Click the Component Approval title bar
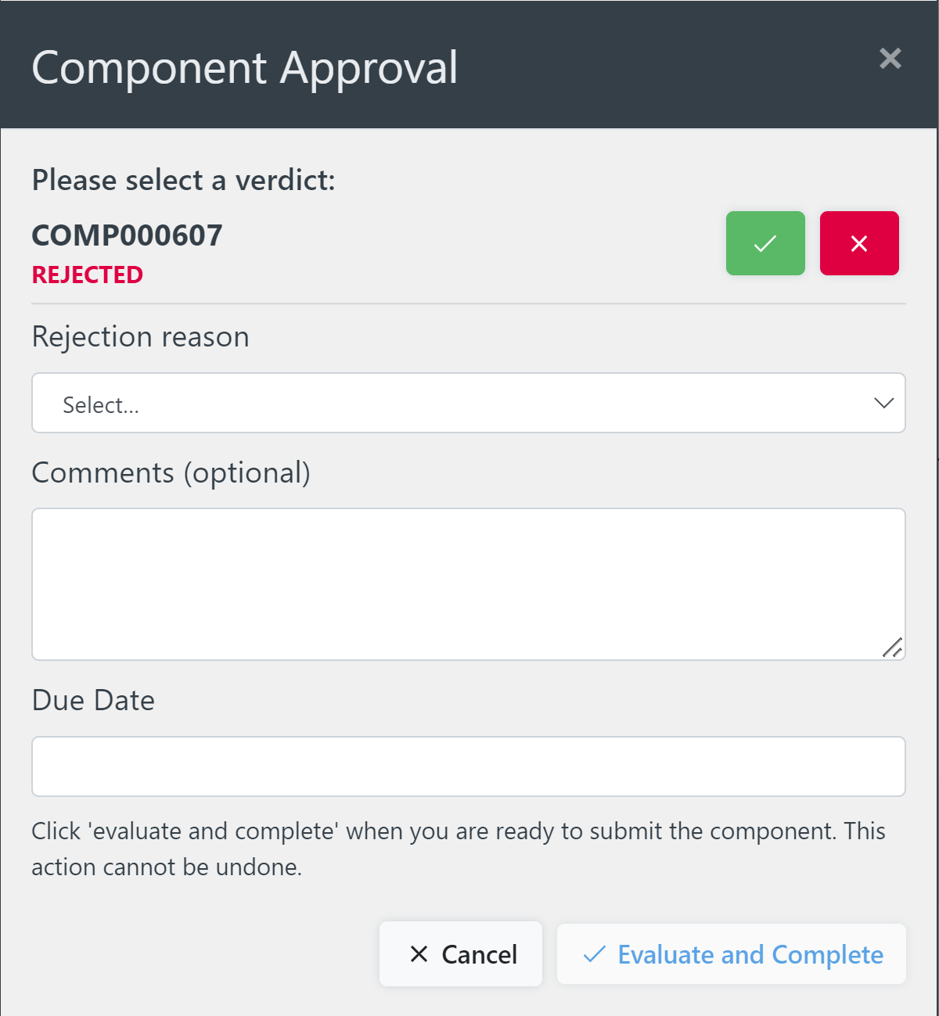 (x=243, y=67)
